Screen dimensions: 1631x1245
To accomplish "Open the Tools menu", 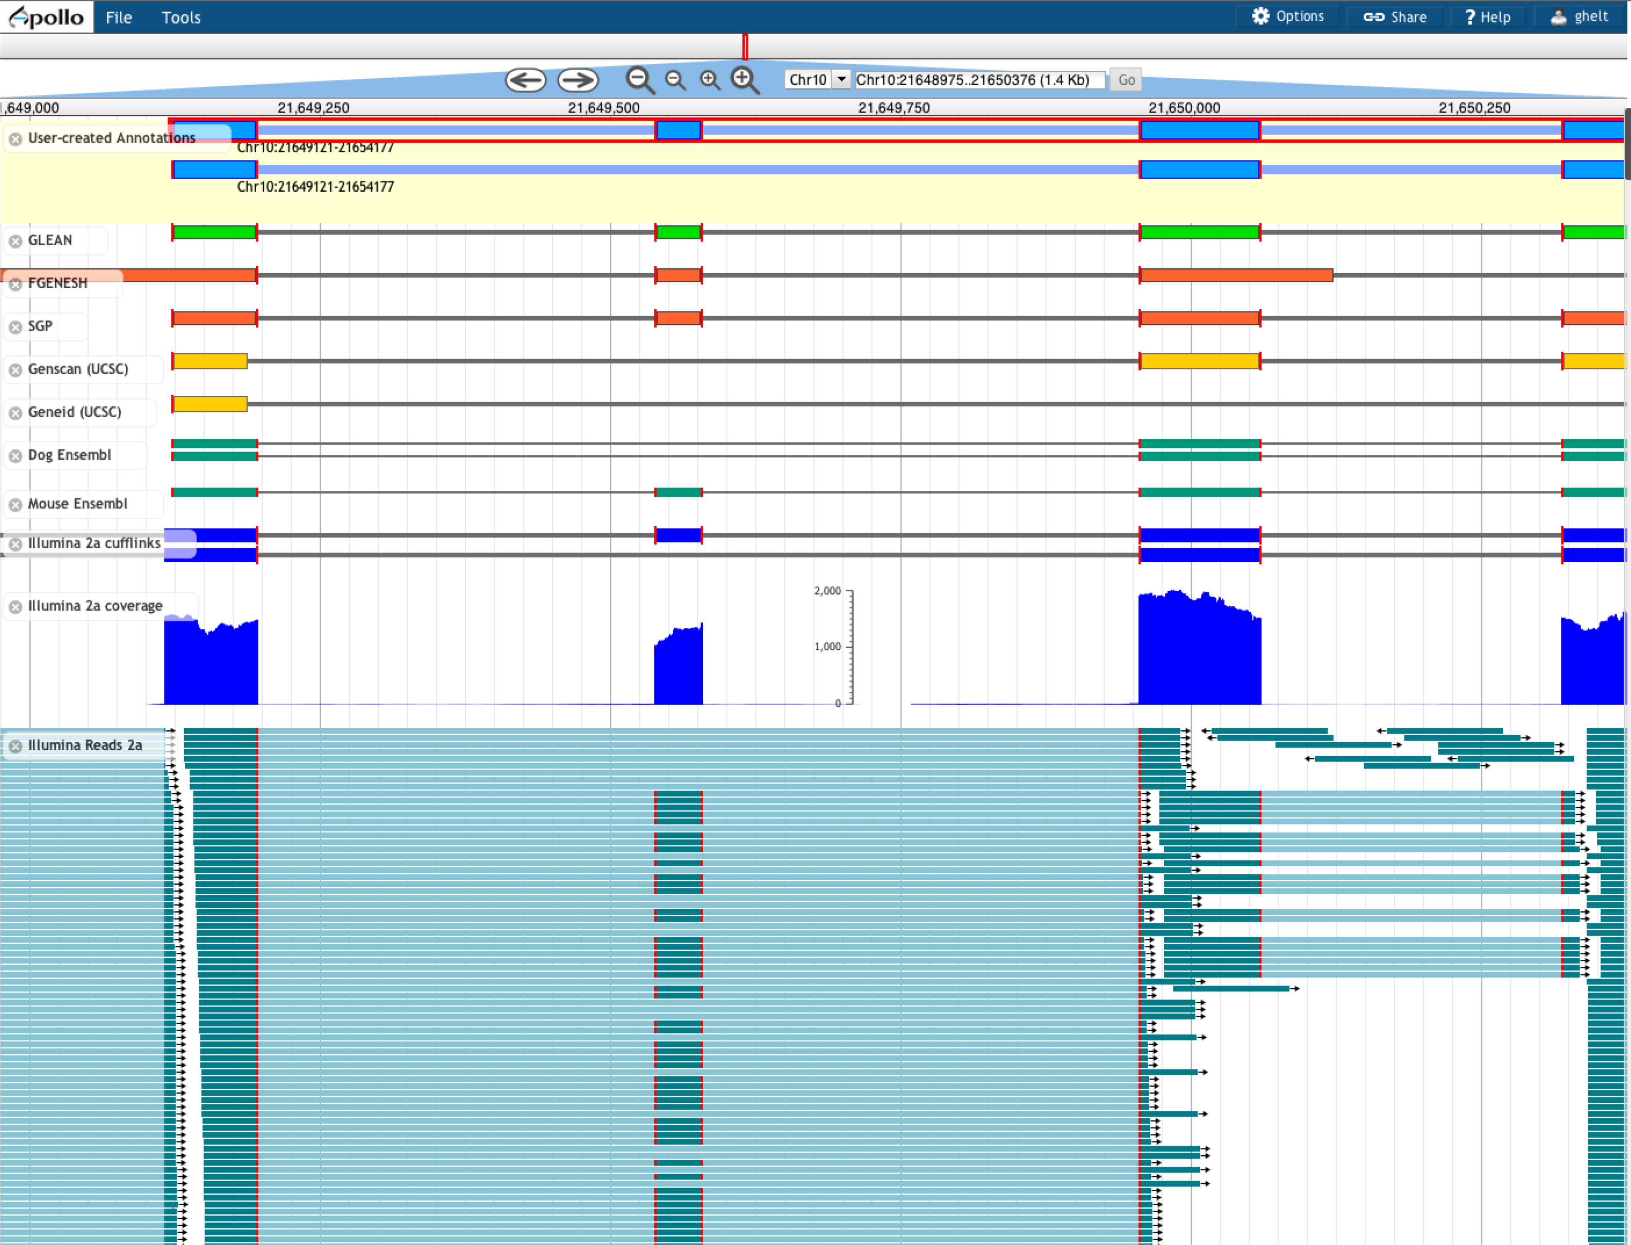I will [x=181, y=17].
